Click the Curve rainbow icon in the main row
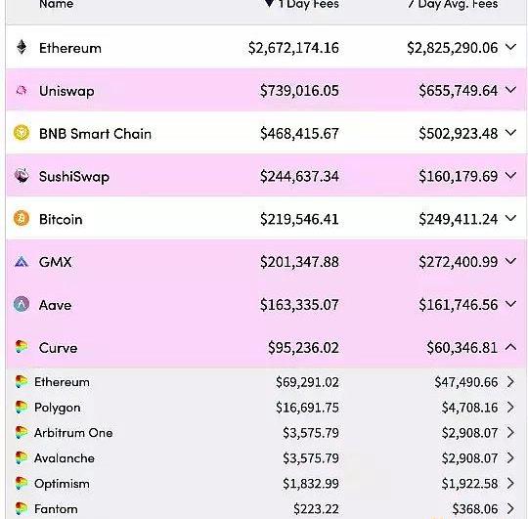Screen dimensions: 528x519 (22, 347)
